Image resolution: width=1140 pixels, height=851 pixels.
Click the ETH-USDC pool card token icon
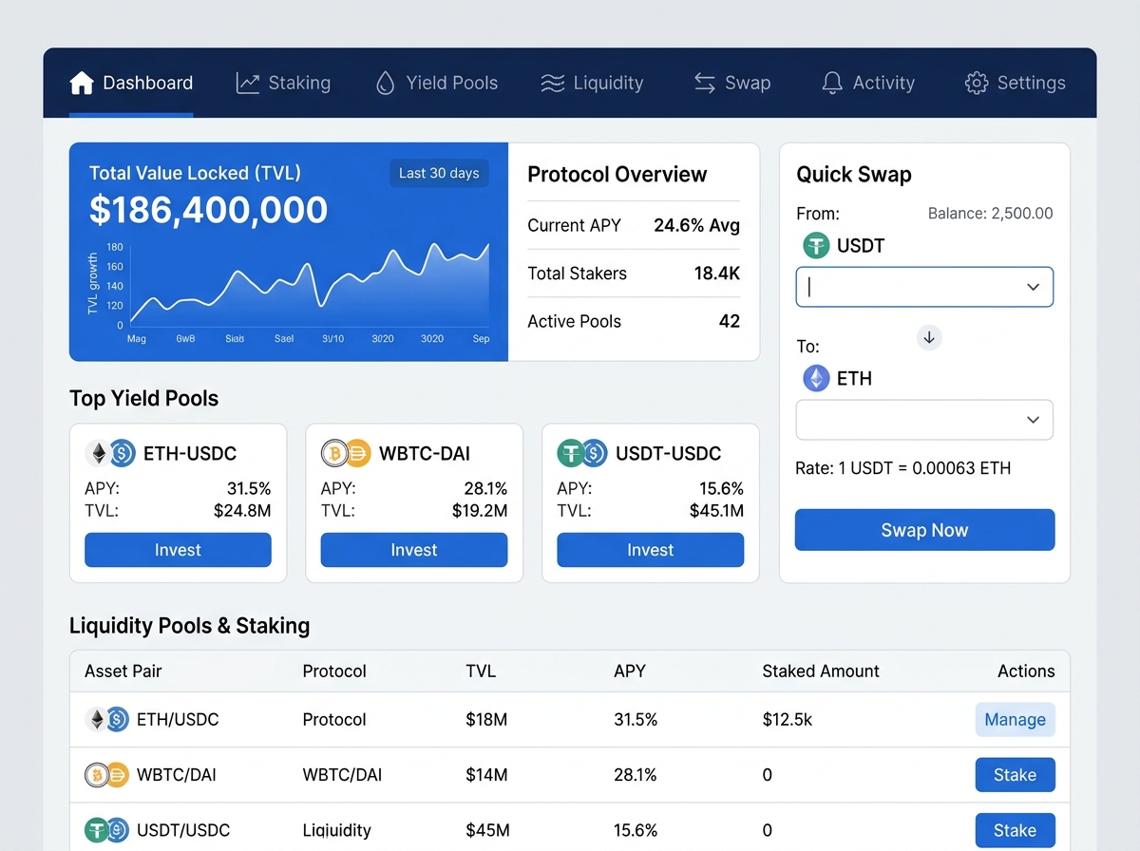coord(111,454)
